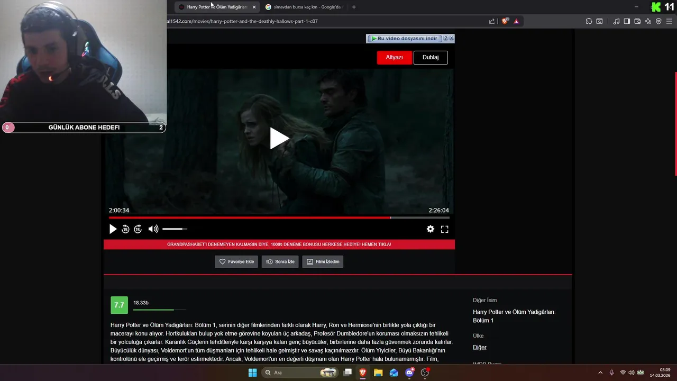Rewind the video 15 seconds
Image resolution: width=677 pixels, height=381 pixels.
[x=125, y=229]
